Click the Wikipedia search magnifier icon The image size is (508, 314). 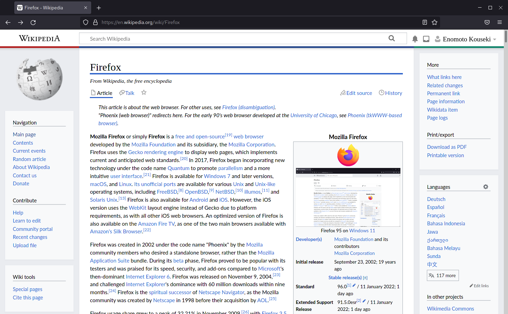[x=392, y=39]
